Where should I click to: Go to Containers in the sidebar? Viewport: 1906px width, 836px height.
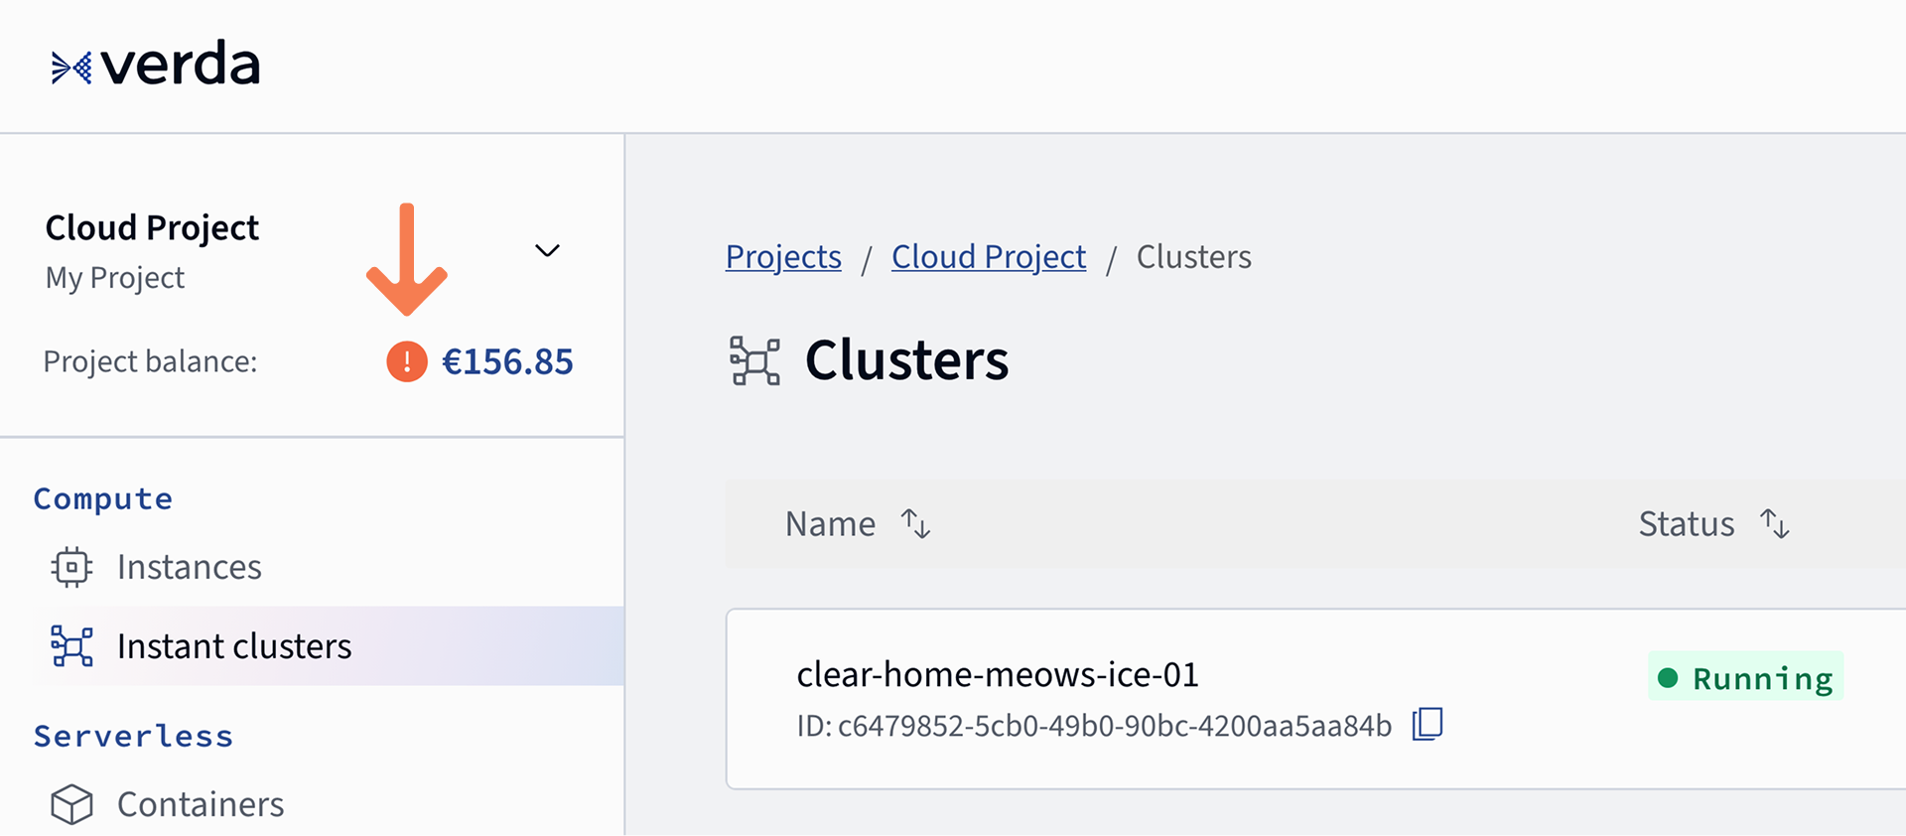201,804
